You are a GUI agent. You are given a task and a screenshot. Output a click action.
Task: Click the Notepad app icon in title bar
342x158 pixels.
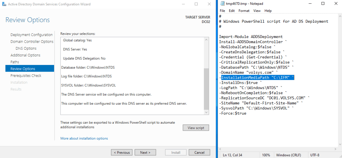(x=223, y=4)
